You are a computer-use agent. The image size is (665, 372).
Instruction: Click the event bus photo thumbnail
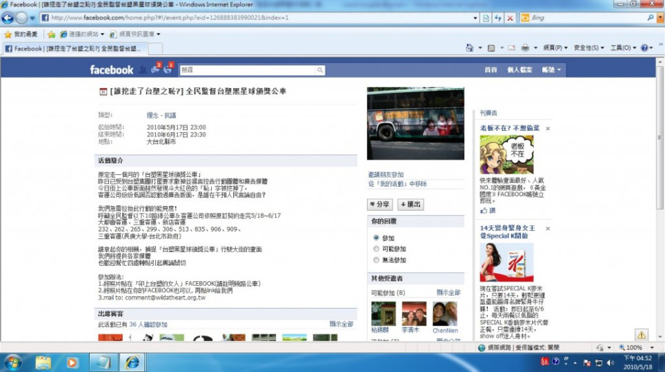415,123
